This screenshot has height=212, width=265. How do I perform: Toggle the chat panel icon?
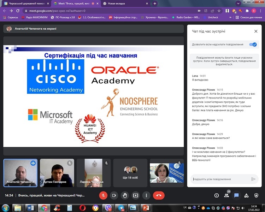[236, 196]
